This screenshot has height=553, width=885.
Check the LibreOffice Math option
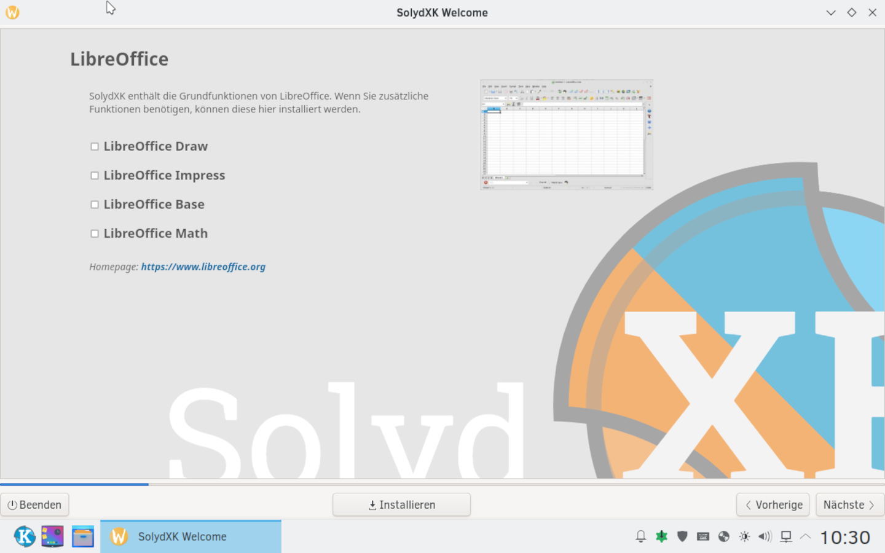click(95, 233)
